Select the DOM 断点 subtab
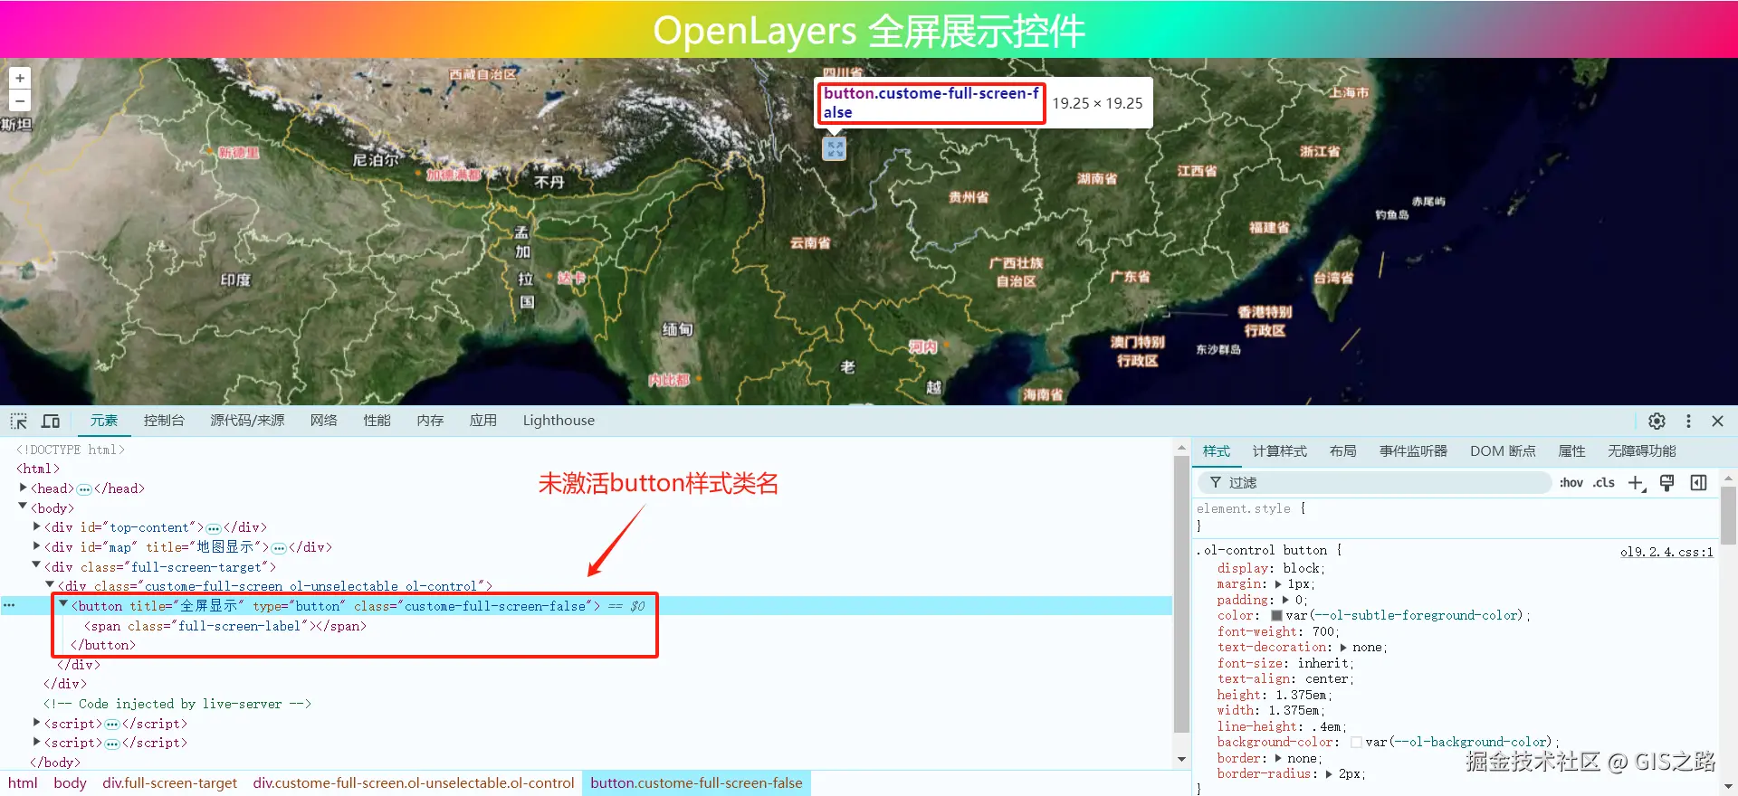The width and height of the screenshot is (1738, 796). click(x=1503, y=451)
